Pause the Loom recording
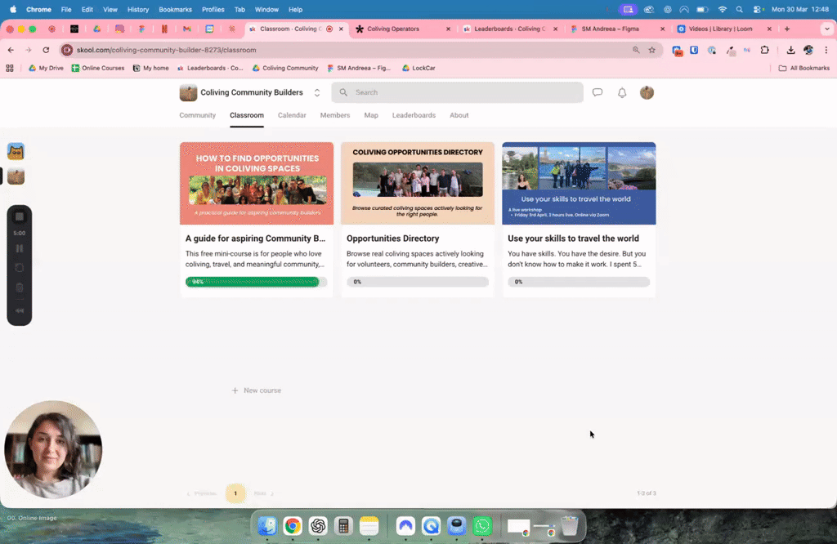 click(x=20, y=247)
